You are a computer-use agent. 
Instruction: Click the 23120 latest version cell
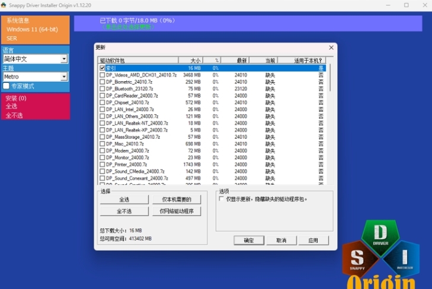[241, 89]
